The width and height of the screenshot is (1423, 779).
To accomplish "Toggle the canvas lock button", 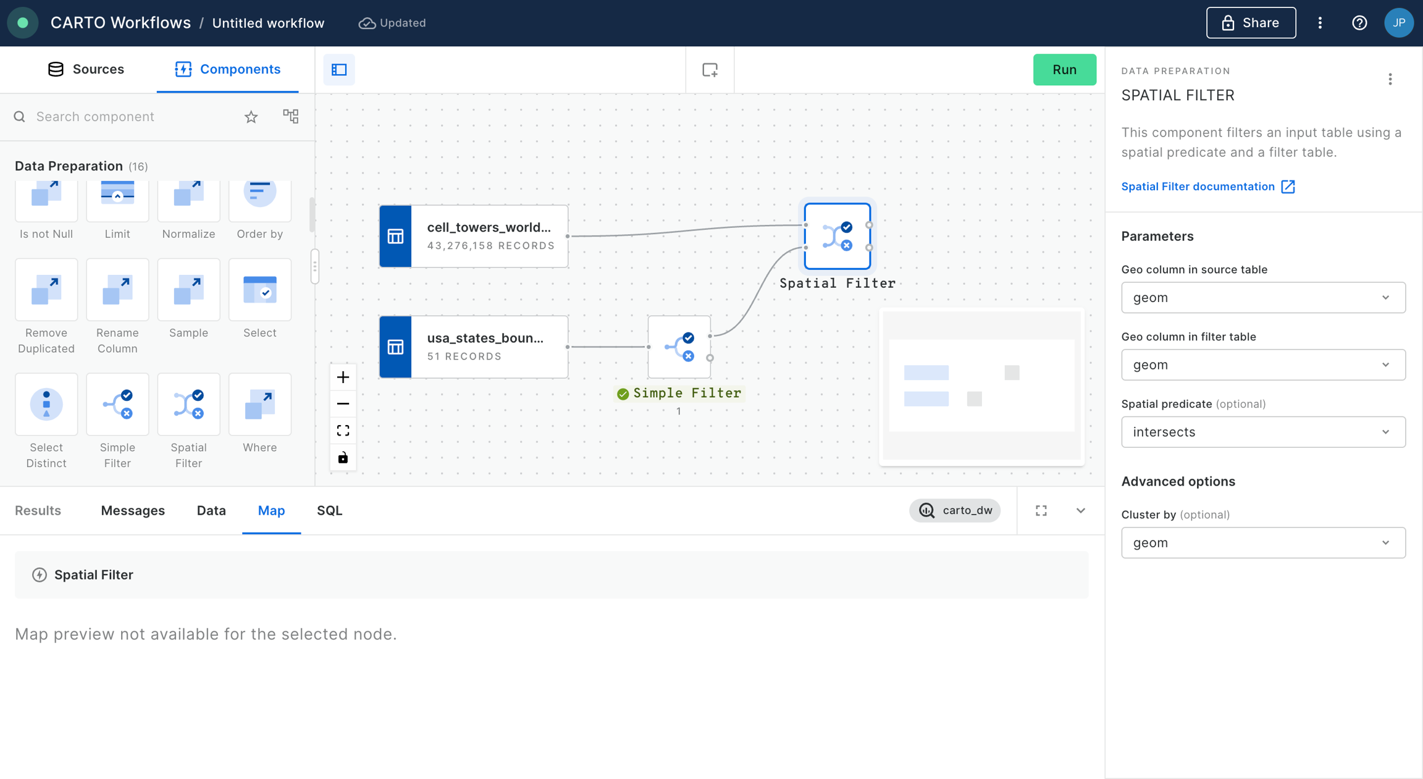I will pos(343,457).
